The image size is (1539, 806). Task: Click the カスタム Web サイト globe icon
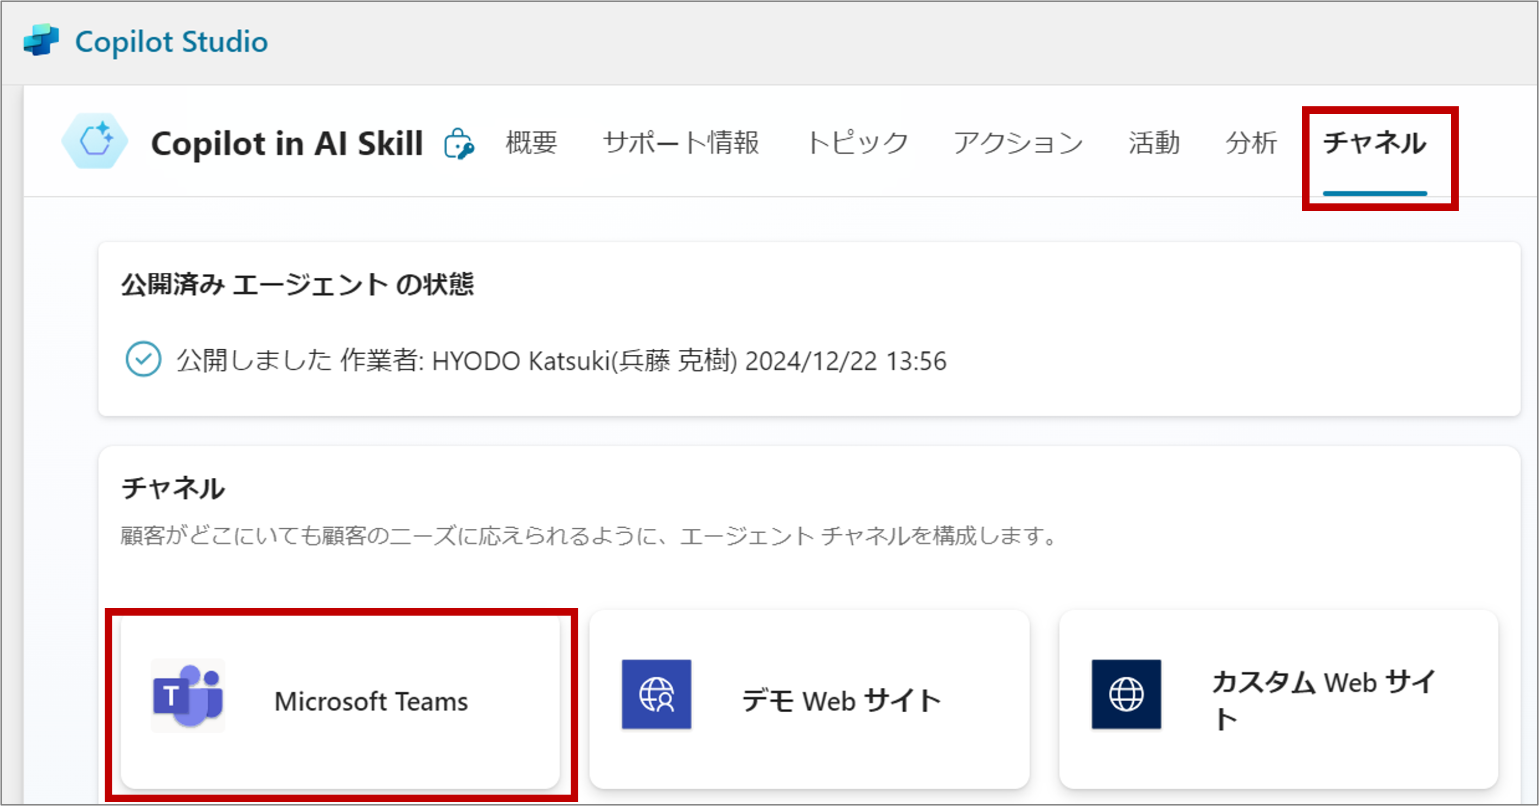pos(1126,694)
